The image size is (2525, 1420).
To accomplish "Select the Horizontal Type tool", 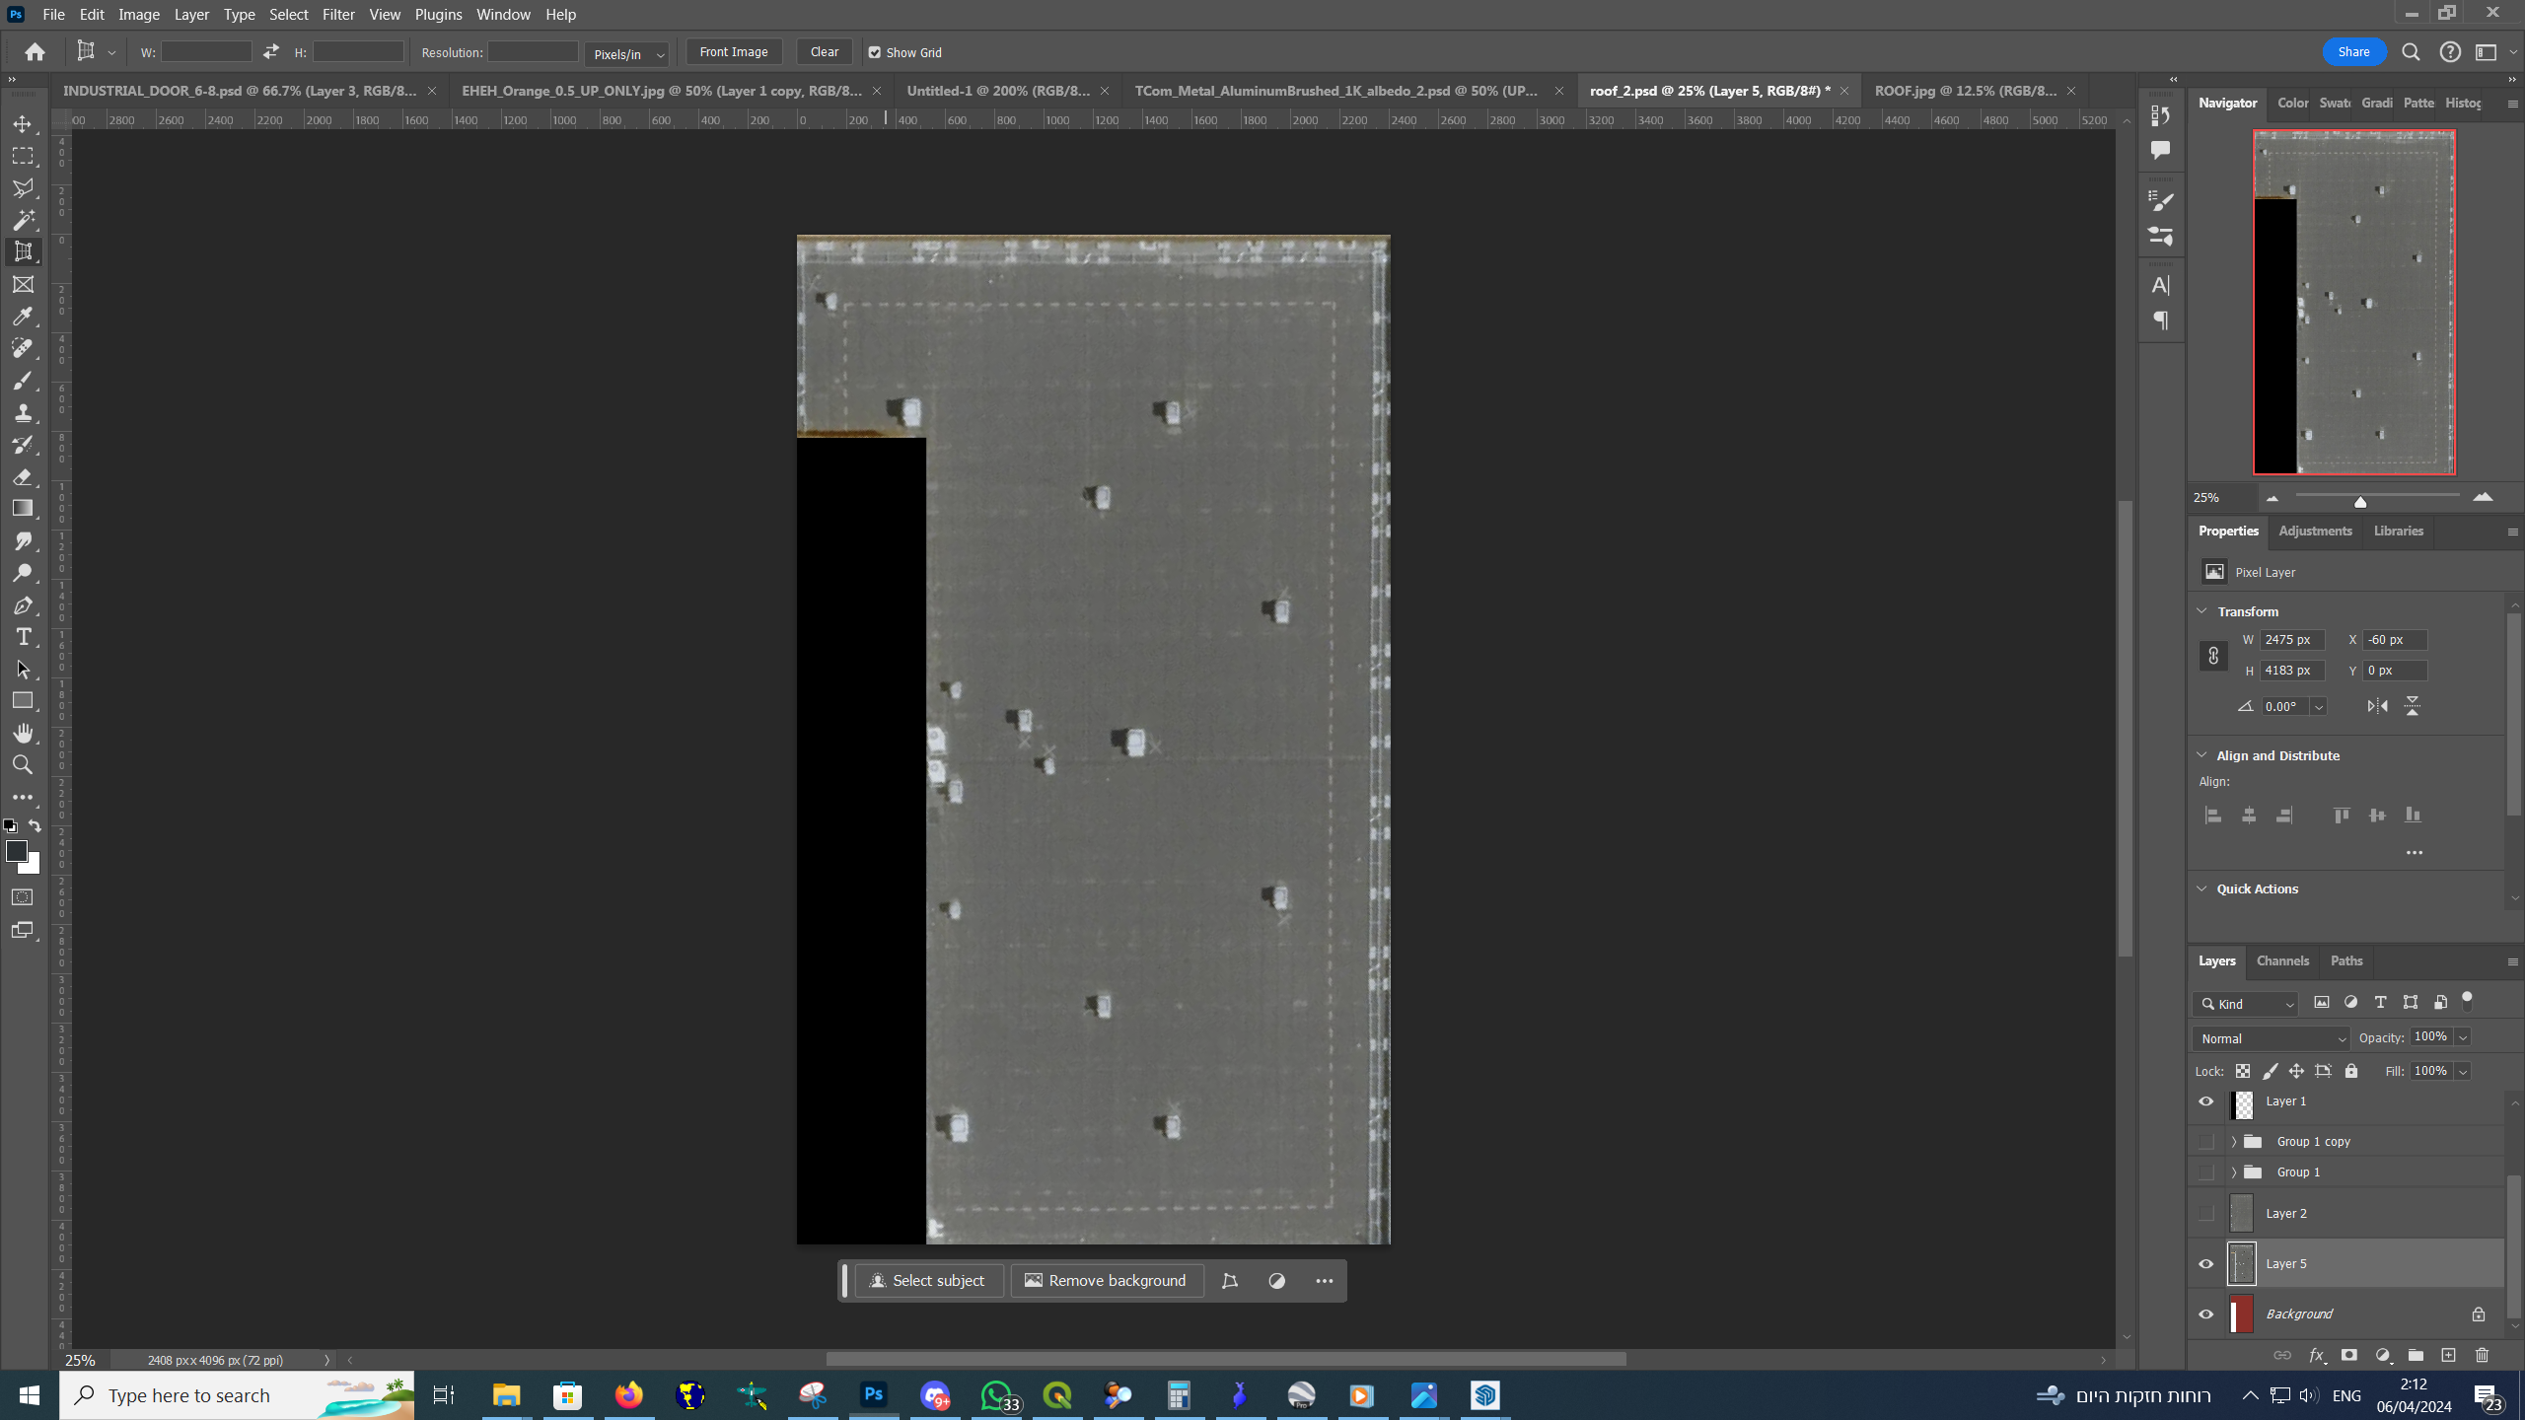I will coord(23,637).
